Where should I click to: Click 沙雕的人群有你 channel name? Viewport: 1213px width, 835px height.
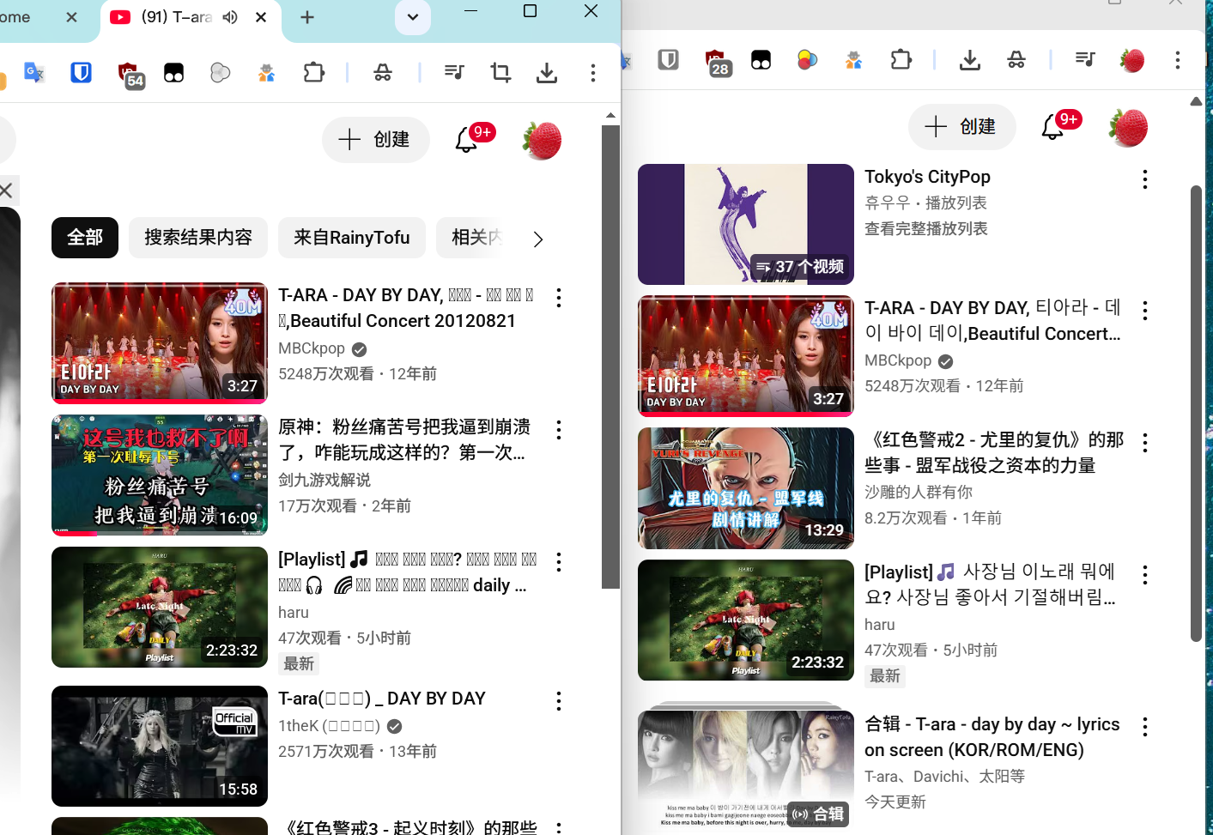(x=919, y=492)
